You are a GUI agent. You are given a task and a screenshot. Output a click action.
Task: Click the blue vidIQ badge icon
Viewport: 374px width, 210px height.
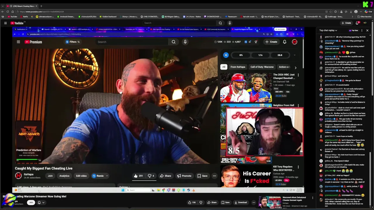coord(226,55)
